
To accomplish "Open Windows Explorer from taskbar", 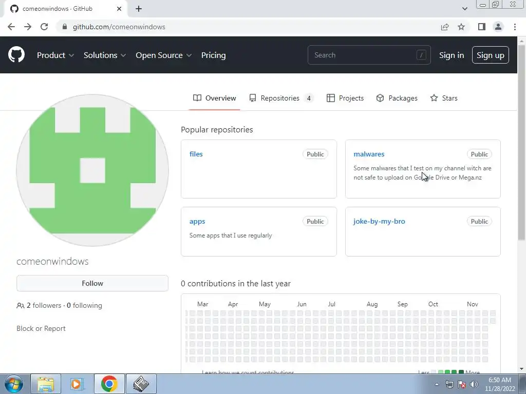I will 46,384.
